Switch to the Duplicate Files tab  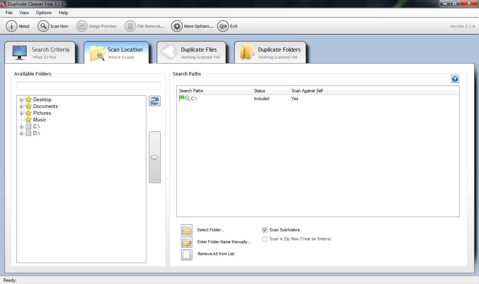[x=191, y=53]
